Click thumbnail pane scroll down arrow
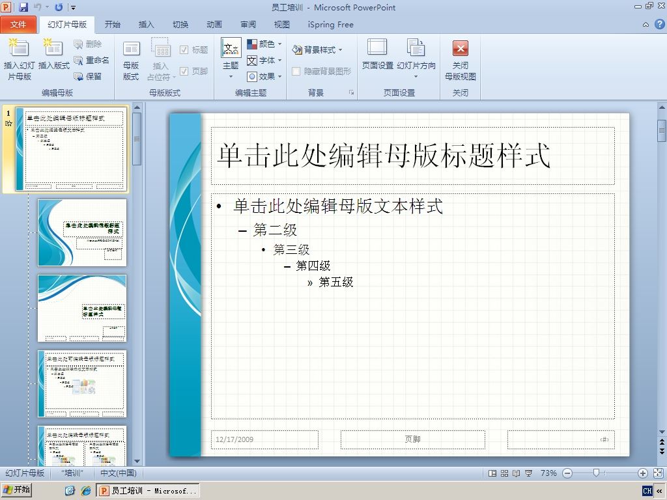 (137, 462)
